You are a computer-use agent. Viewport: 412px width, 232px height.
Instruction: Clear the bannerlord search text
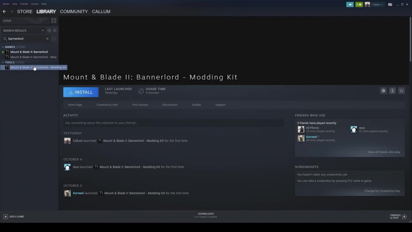[x=47, y=39]
